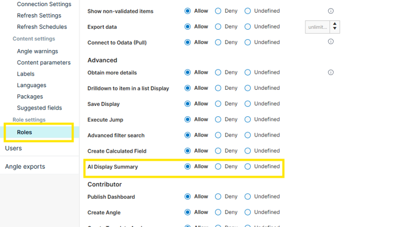Open Angle warnings settings
Viewport: 397px width, 227px height.
point(37,51)
